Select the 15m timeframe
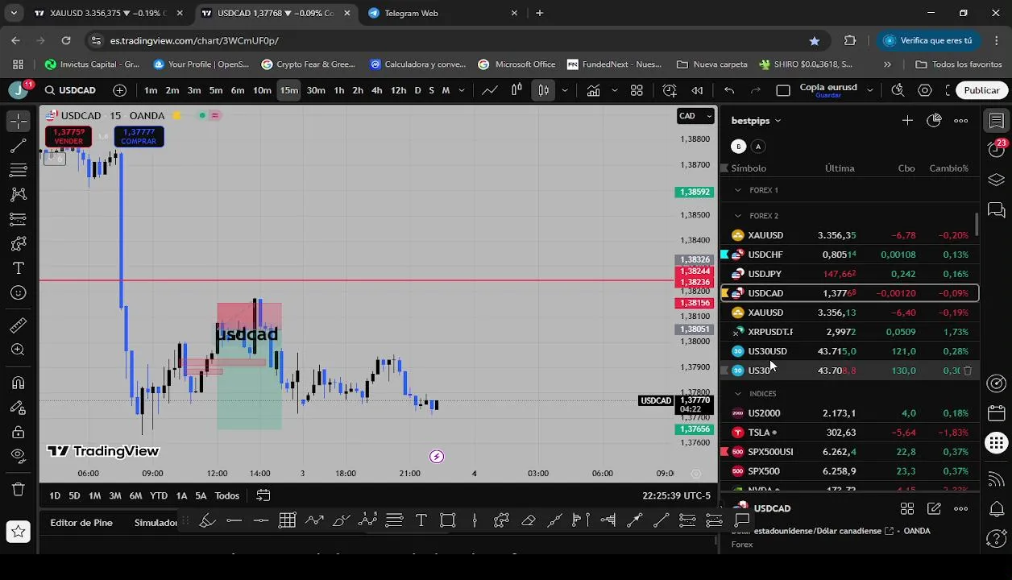This screenshot has width=1012, height=580. [288, 90]
